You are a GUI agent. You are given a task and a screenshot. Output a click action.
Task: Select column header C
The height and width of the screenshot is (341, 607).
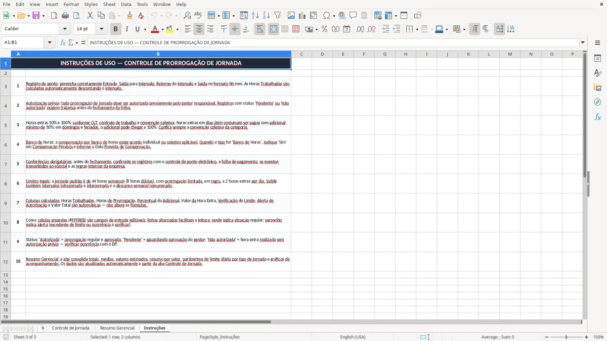tap(301, 54)
